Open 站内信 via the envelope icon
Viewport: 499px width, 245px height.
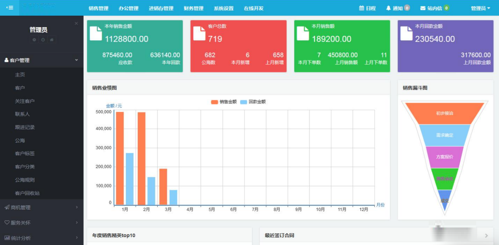[x=423, y=8]
